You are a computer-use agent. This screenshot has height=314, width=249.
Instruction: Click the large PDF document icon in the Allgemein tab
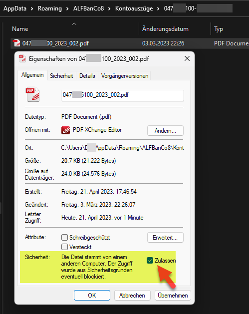pyautogui.click(x=32, y=94)
